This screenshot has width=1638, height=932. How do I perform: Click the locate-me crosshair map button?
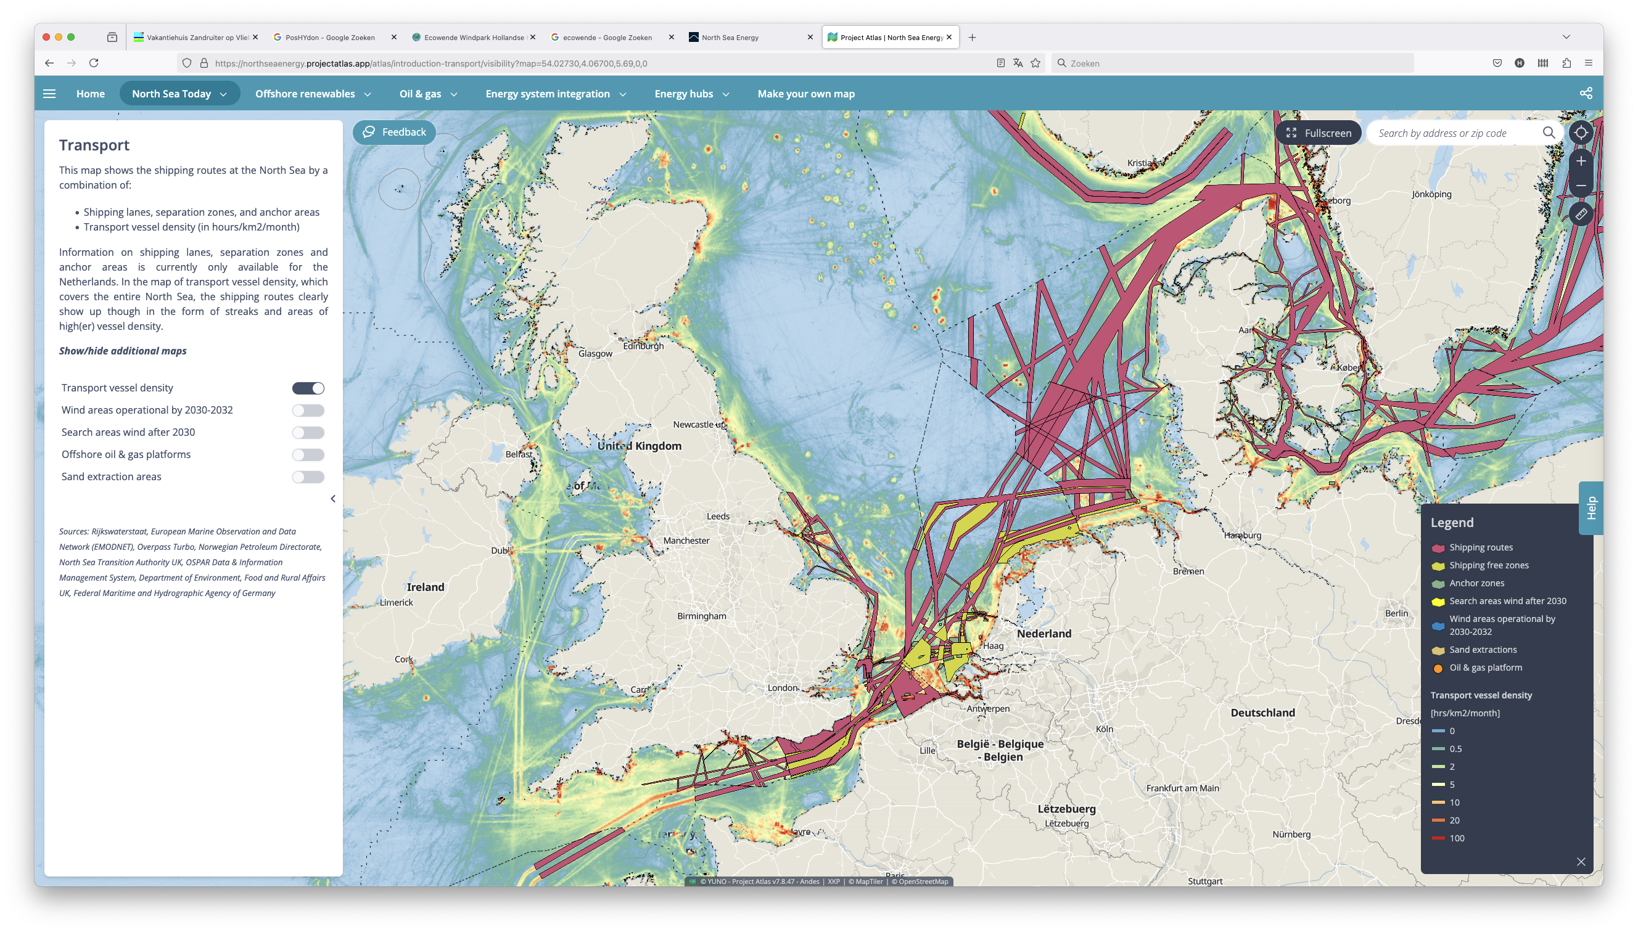tap(1581, 133)
